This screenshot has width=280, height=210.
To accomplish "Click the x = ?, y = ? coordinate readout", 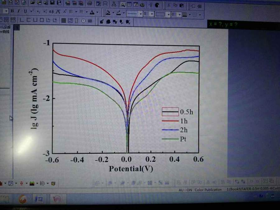I will [223, 24].
